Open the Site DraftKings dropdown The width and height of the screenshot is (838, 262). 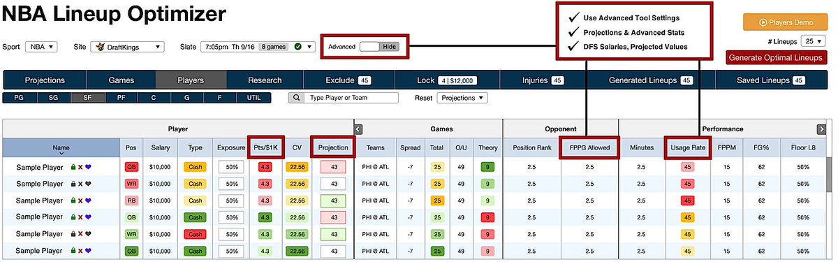tap(127, 47)
